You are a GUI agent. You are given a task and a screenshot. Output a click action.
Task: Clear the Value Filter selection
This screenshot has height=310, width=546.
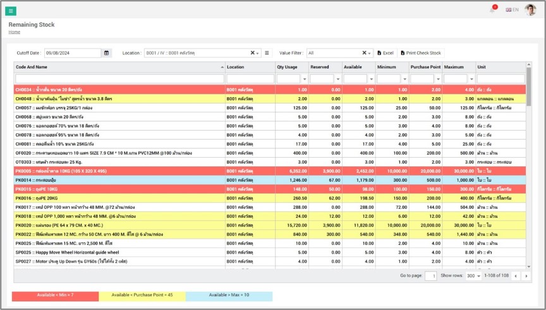click(364, 53)
